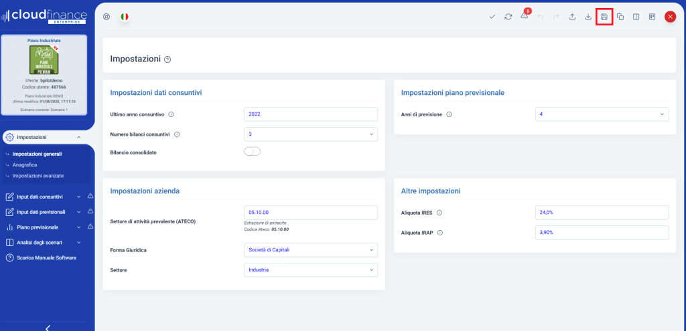Screen dimensions: 686x331
Task: Click the upload arrow icon
Action: pyautogui.click(x=573, y=17)
